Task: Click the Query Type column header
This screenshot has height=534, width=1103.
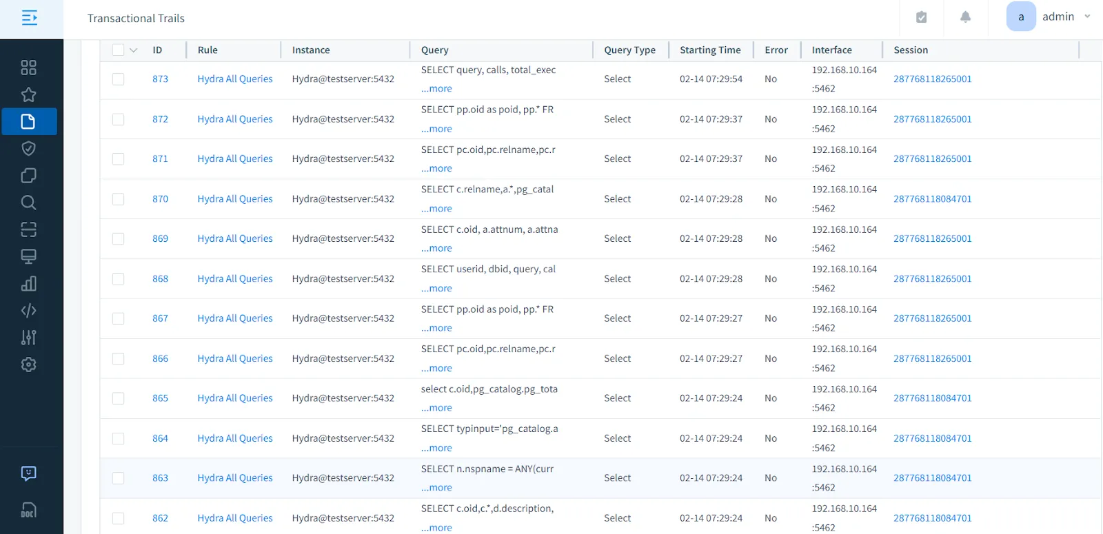Action: (629, 50)
